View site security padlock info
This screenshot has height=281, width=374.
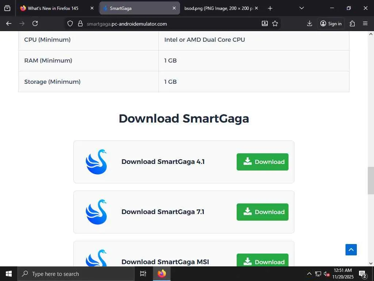(80, 23)
